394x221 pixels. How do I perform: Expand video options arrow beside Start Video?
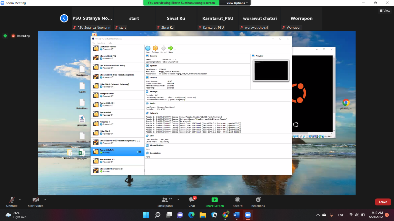[45, 200]
